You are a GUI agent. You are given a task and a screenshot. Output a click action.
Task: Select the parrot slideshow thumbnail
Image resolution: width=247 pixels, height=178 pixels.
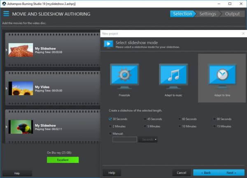(x=21, y=127)
